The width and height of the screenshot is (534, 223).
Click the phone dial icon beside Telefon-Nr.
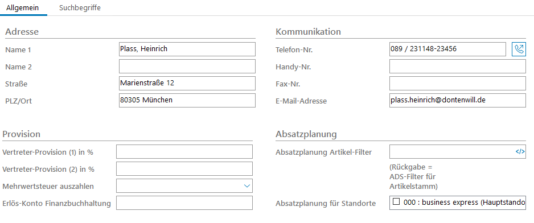(x=519, y=49)
